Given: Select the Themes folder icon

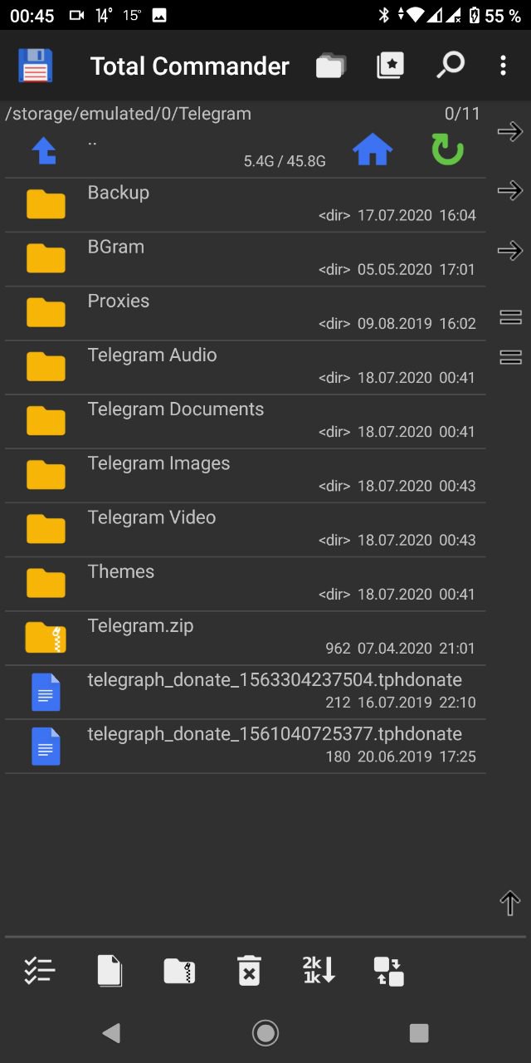Looking at the screenshot, I should [46, 583].
